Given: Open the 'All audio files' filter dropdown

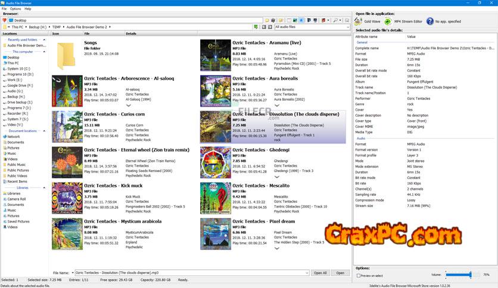Looking at the screenshot, I should [x=349, y=27].
